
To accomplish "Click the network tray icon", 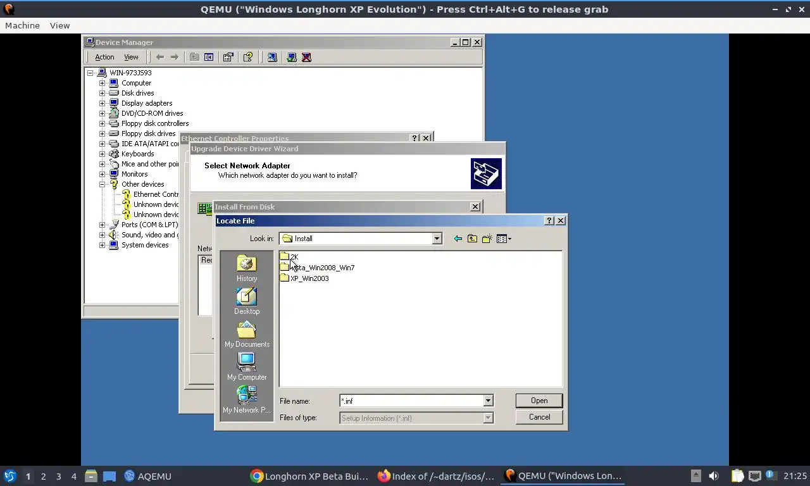I will 755,476.
